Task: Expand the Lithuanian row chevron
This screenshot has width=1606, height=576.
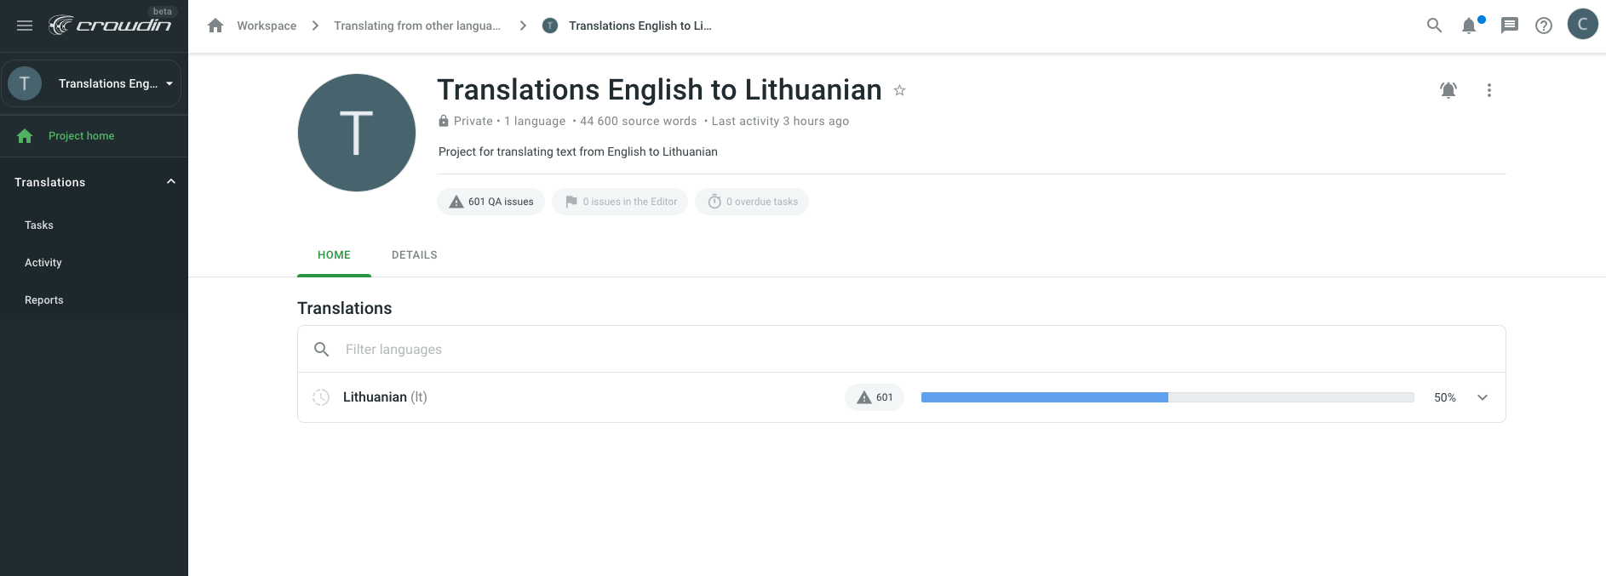Action: [1483, 397]
